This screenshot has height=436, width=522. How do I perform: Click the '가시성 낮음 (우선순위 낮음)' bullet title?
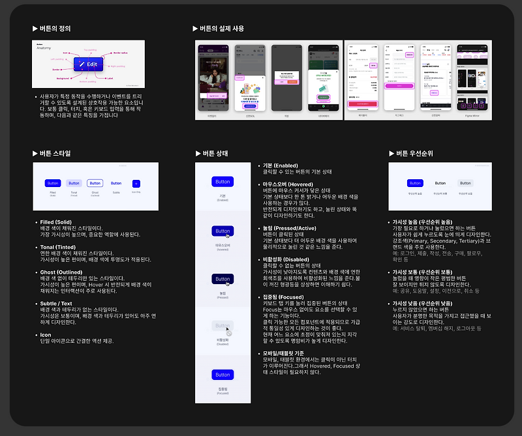[422, 303]
